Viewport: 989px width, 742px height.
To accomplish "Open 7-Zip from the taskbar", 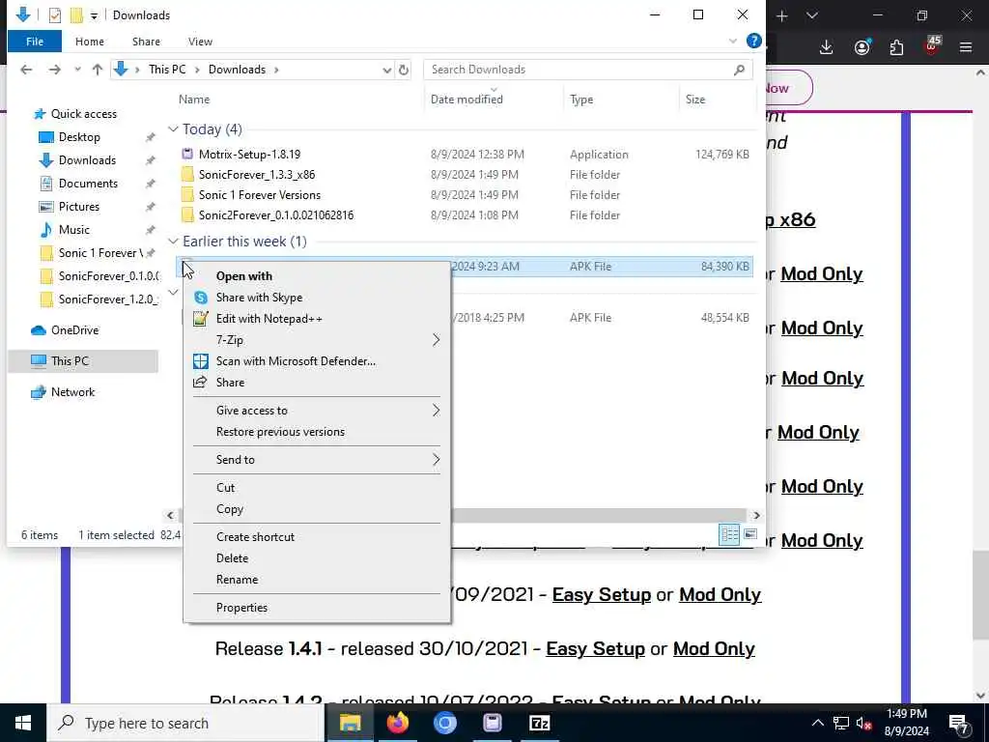I will (540, 723).
